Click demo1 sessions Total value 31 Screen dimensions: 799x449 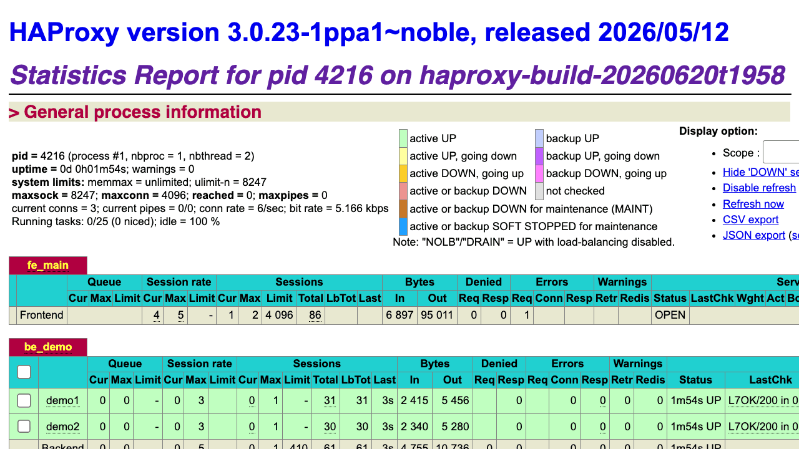pos(330,401)
